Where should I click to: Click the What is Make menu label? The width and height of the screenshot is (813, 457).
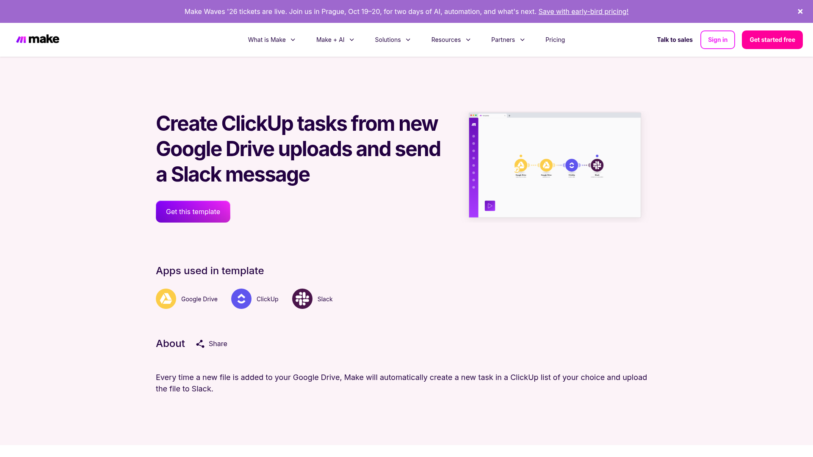click(267, 40)
